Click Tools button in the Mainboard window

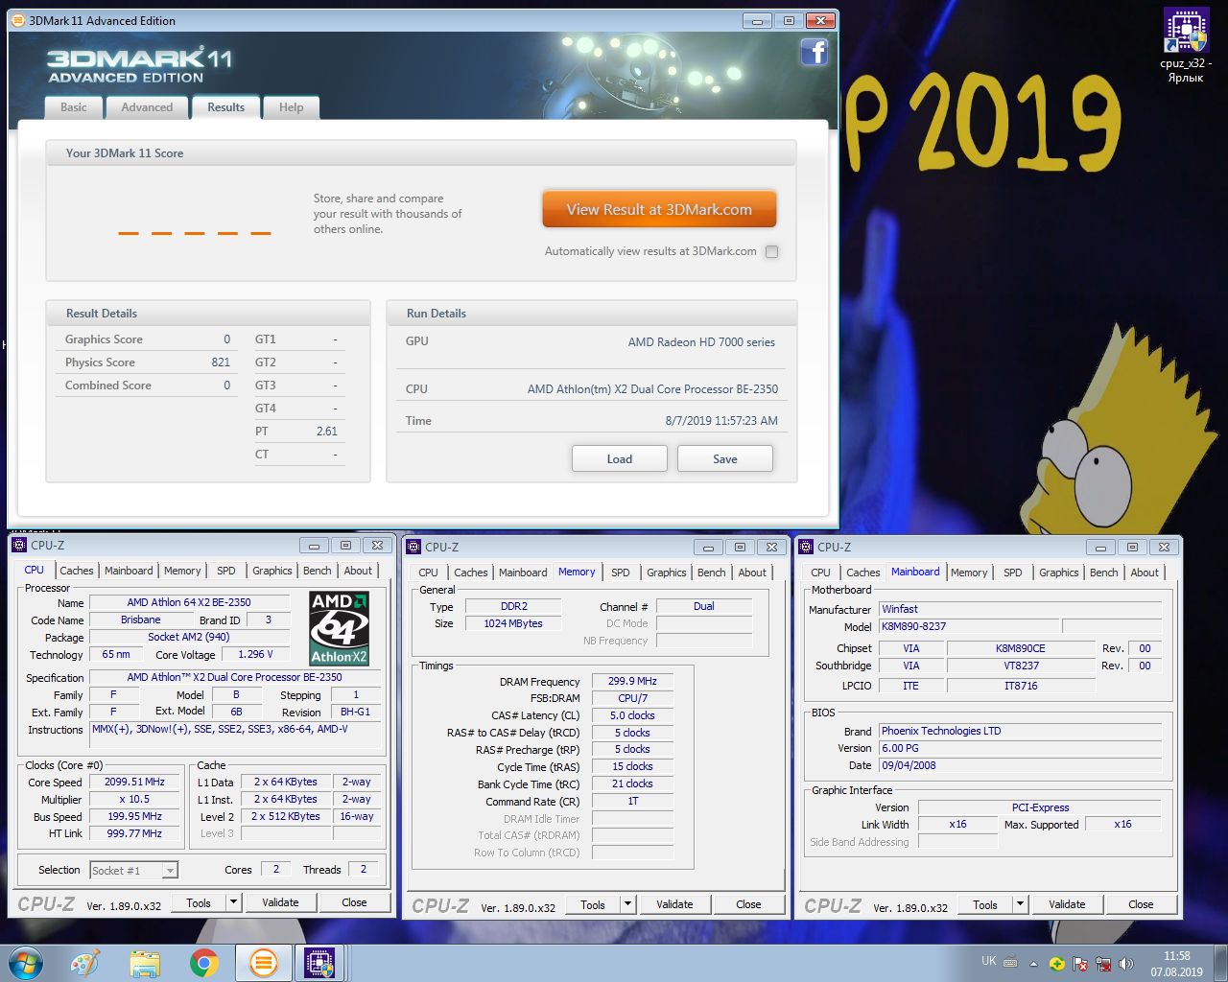click(985, 904)
